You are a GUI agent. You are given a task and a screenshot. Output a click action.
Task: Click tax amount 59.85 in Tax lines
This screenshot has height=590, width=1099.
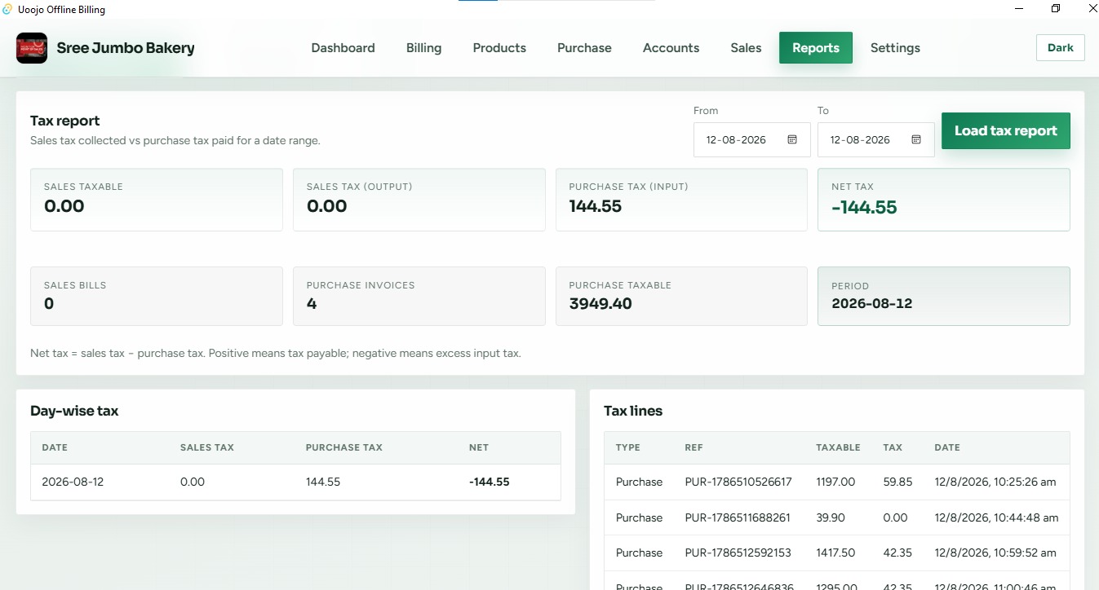pyautogui.click(x=897, y=482)
